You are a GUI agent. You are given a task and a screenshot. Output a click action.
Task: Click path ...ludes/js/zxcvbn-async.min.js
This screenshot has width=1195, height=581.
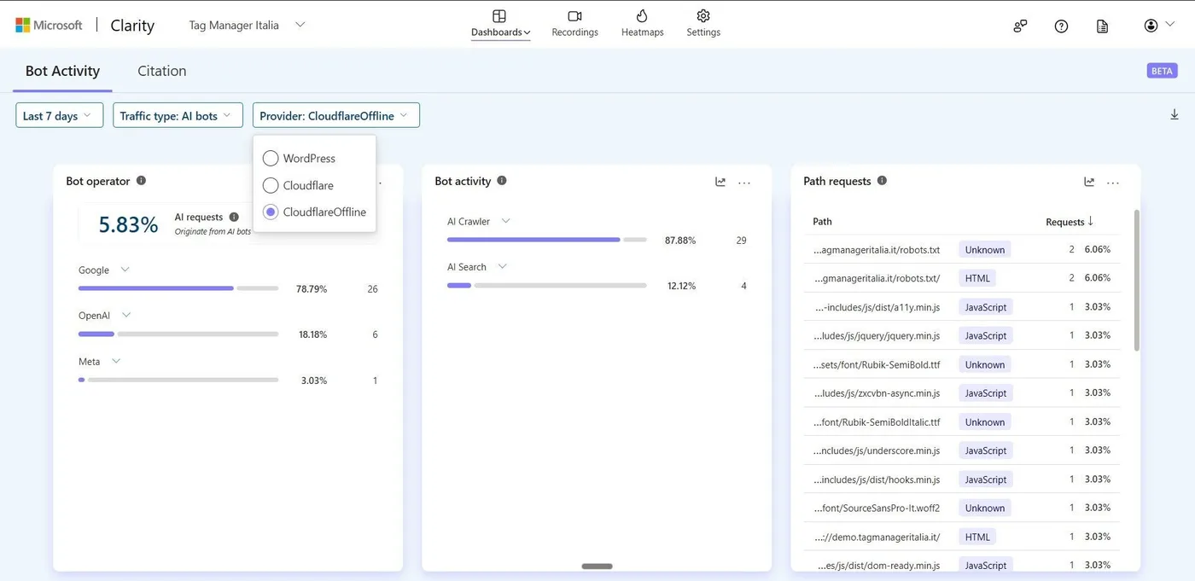pos(877,393)
